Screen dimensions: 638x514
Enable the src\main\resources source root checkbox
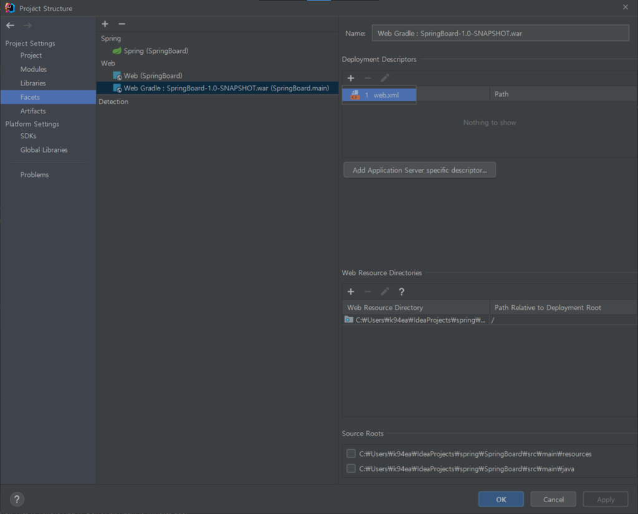pyautogui.click(x=351, y=454)
